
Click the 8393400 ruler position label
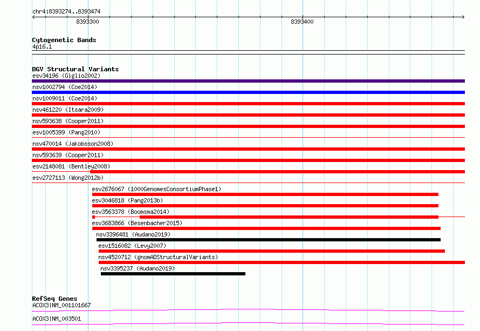click(x=302, y=22)
